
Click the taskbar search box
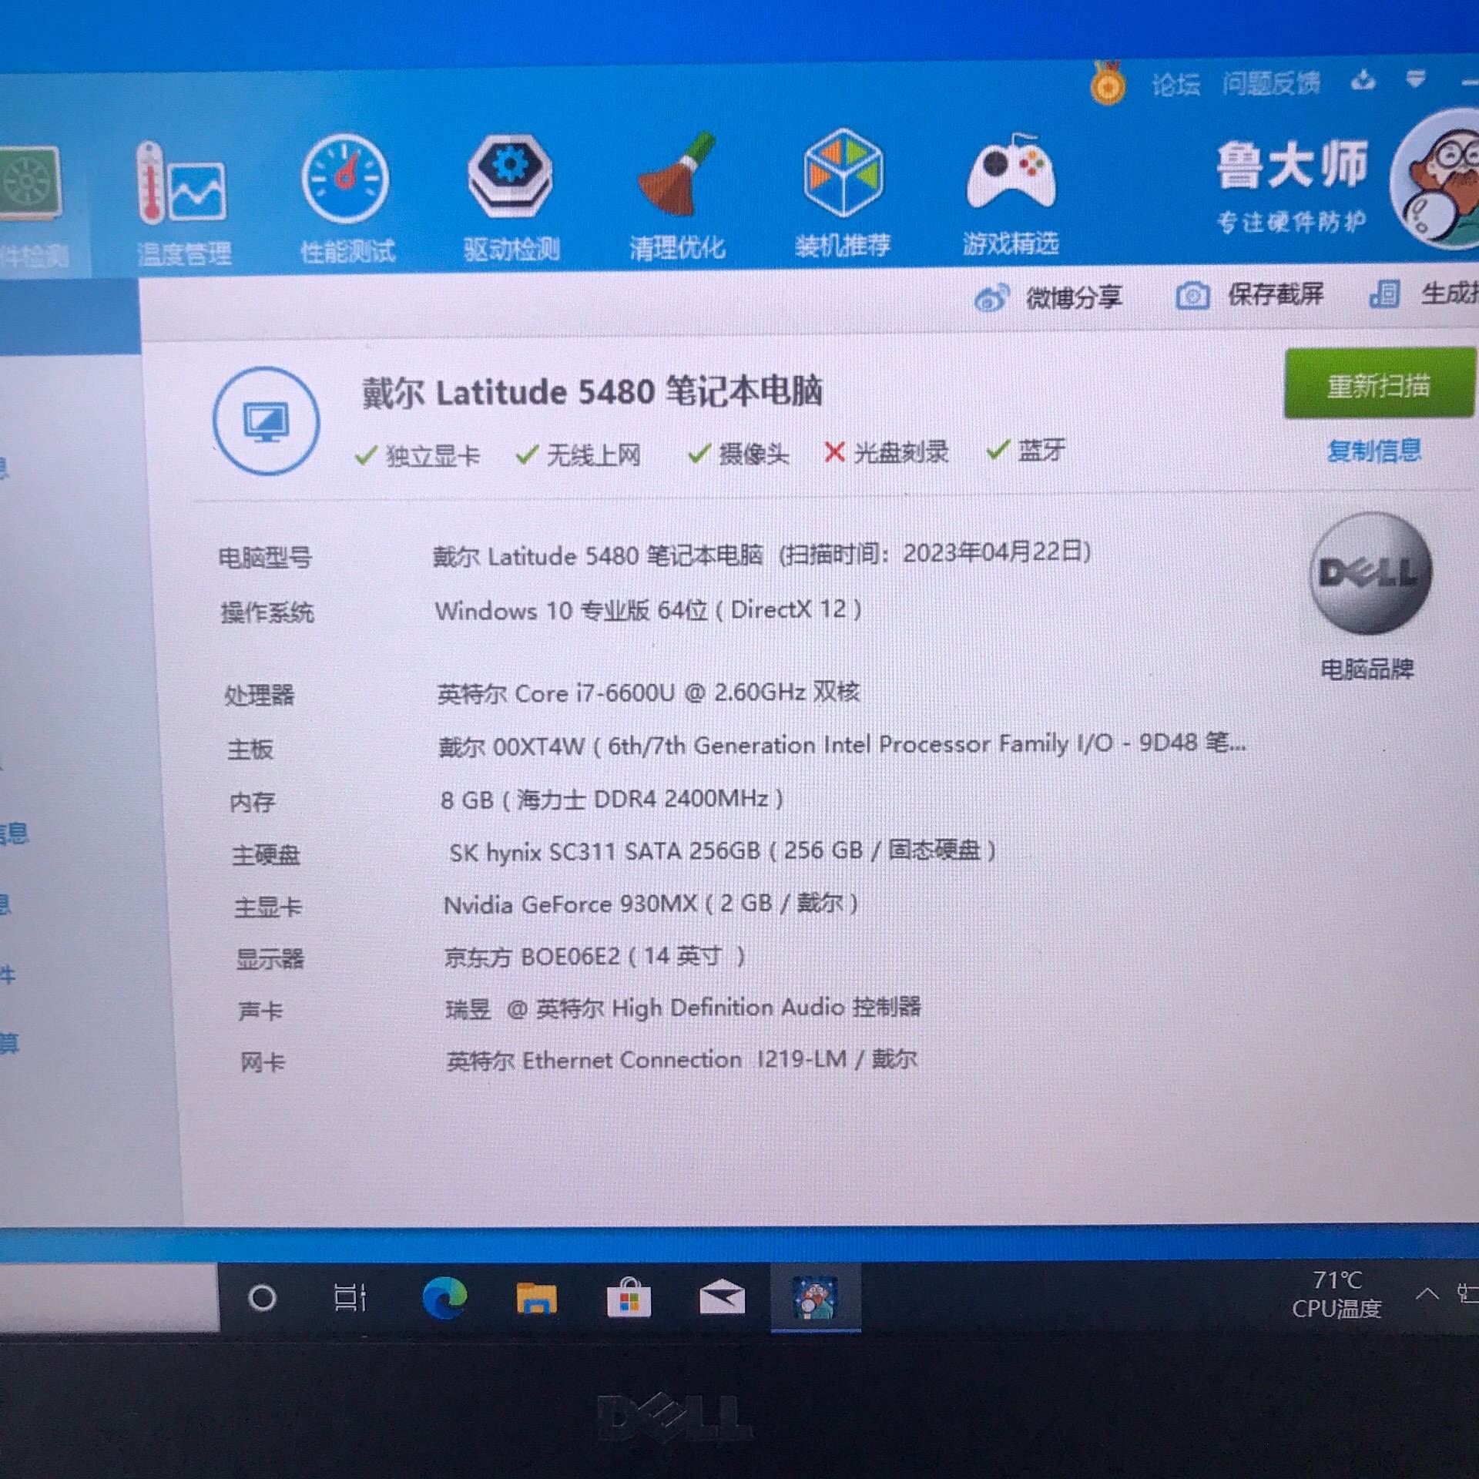[x=109, y=1297]
